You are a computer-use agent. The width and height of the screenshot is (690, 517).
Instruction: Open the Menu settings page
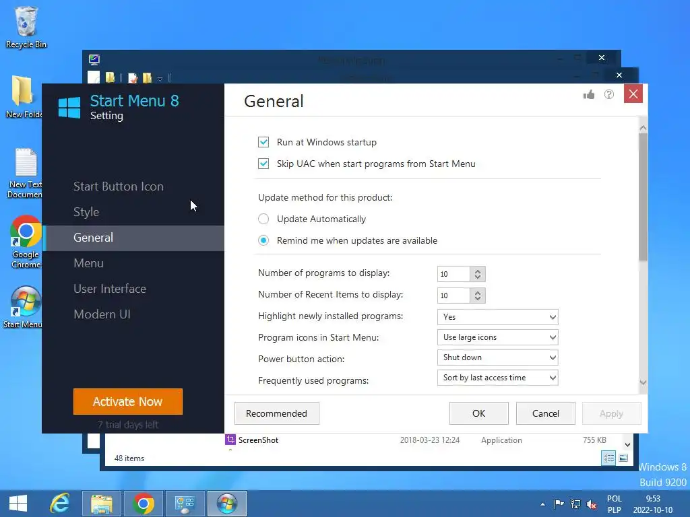(x=88, y=263)
